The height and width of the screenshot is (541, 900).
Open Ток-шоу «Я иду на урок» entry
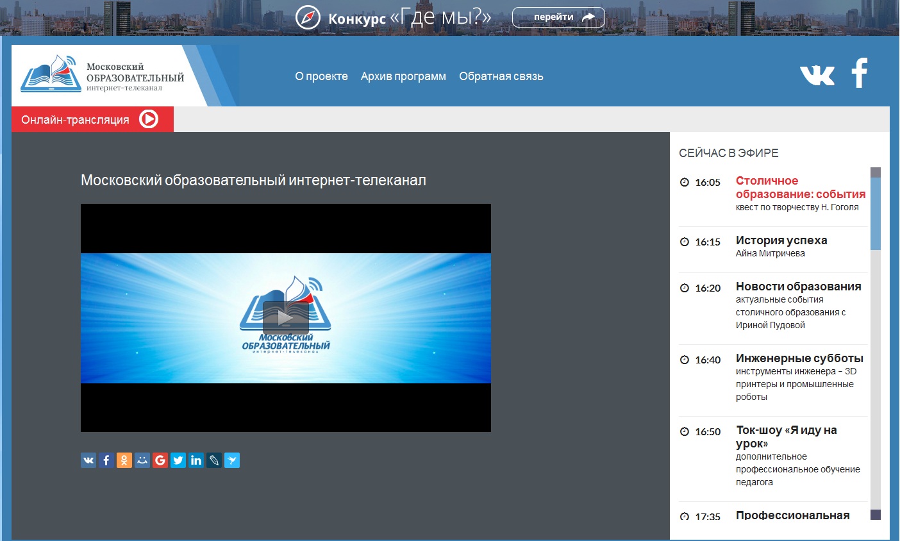coord(787,437)
